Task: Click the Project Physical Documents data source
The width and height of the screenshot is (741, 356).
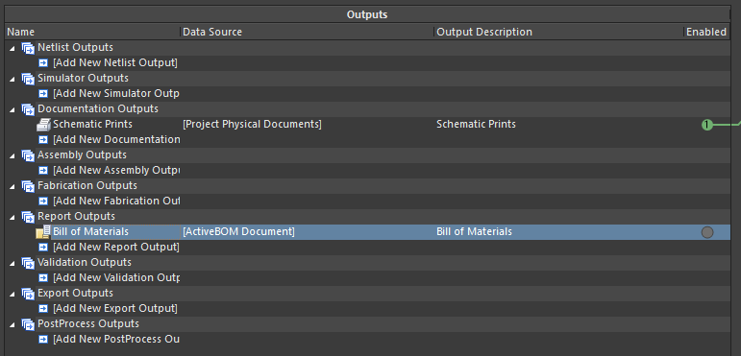Action: 252,125
